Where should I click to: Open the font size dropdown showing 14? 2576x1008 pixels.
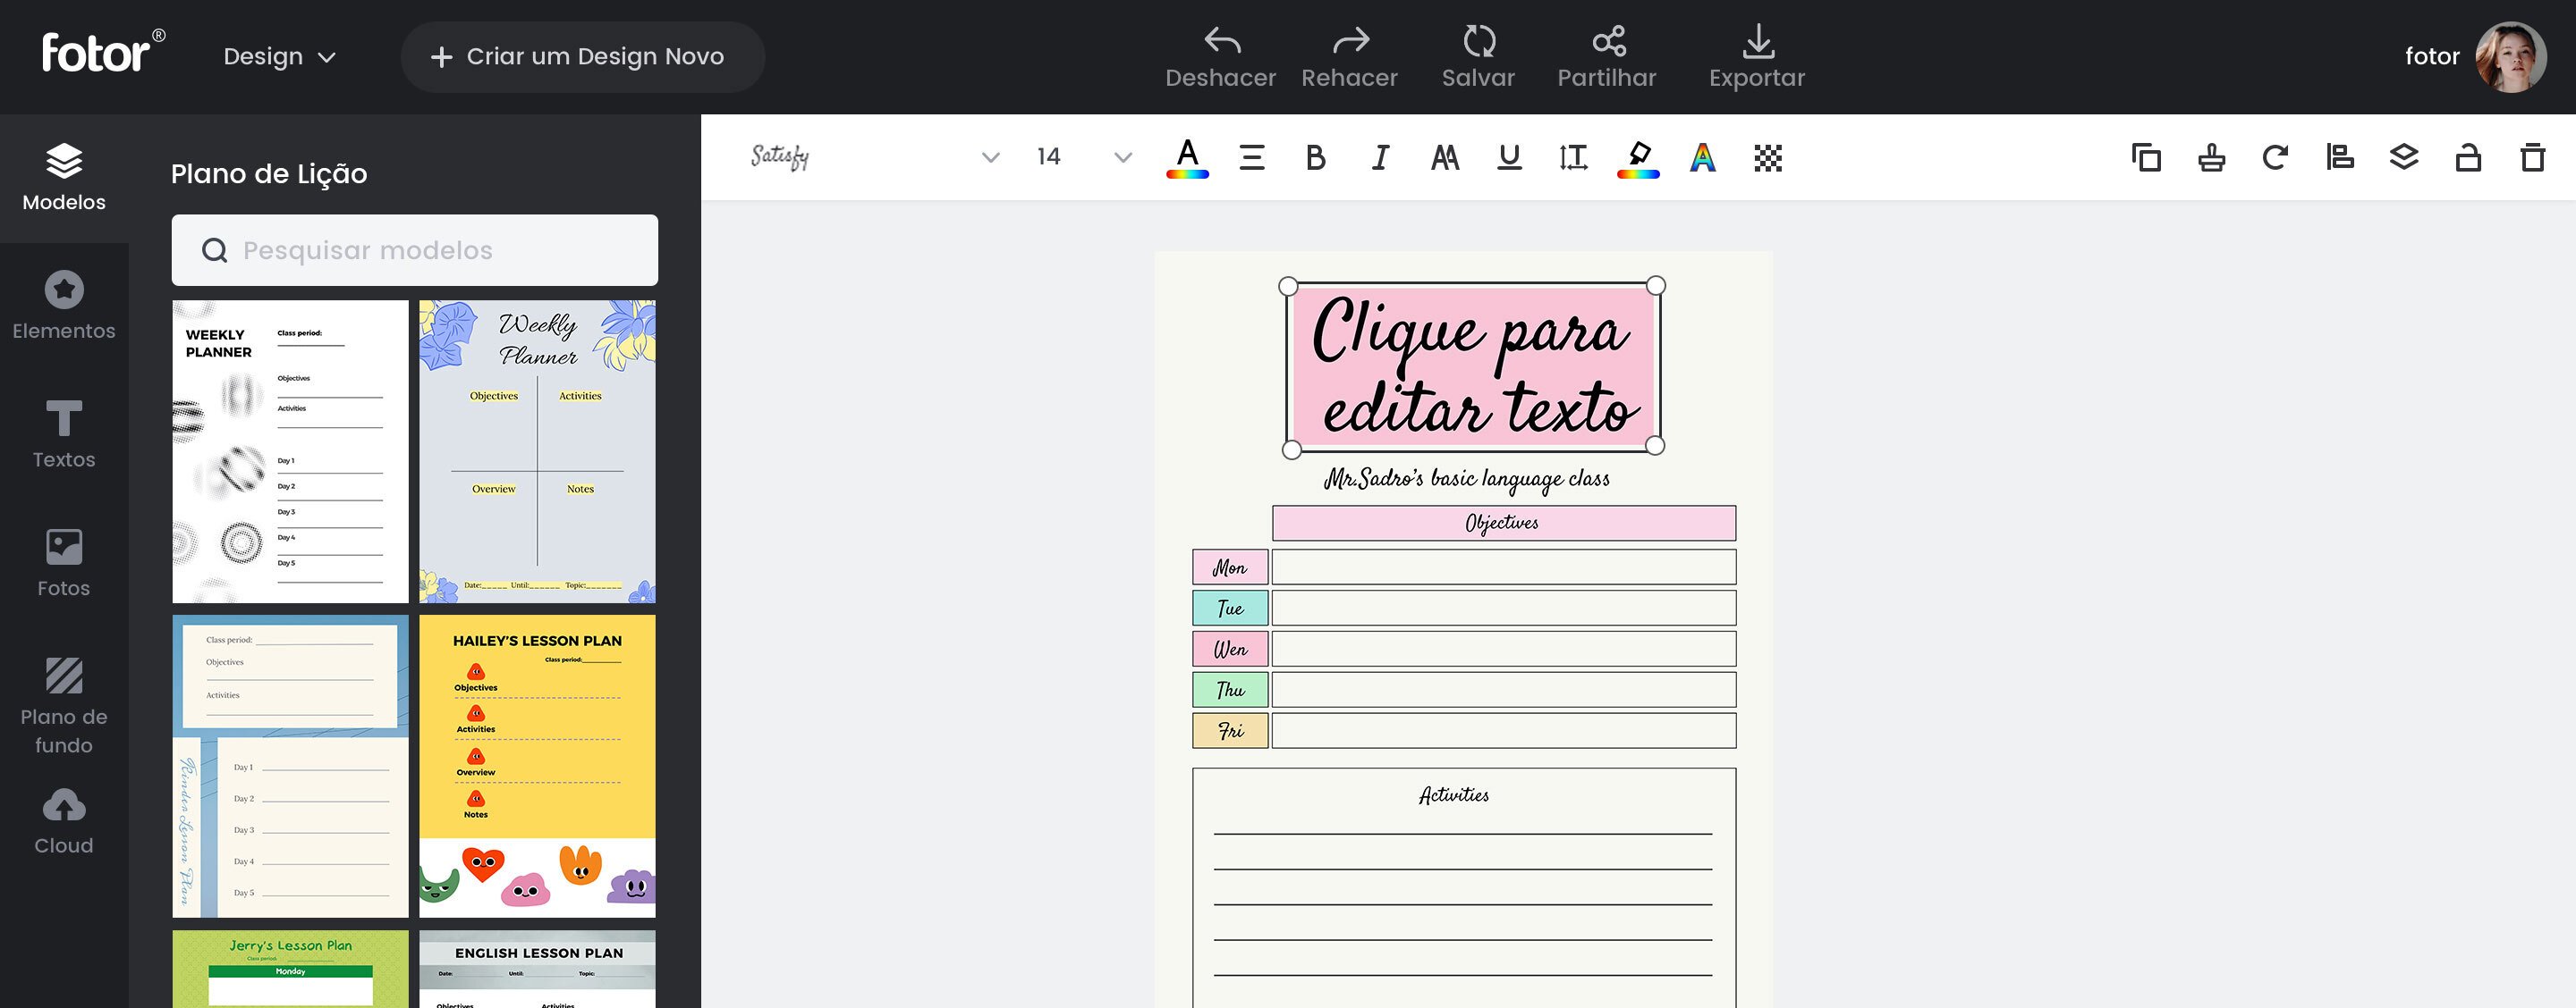(x=1120, y=157)
